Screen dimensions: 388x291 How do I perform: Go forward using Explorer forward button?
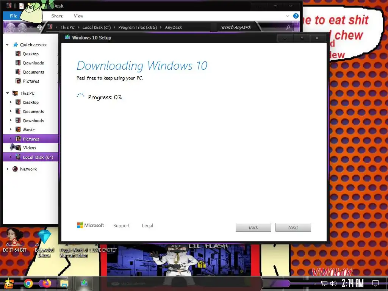tap(22, 27)
